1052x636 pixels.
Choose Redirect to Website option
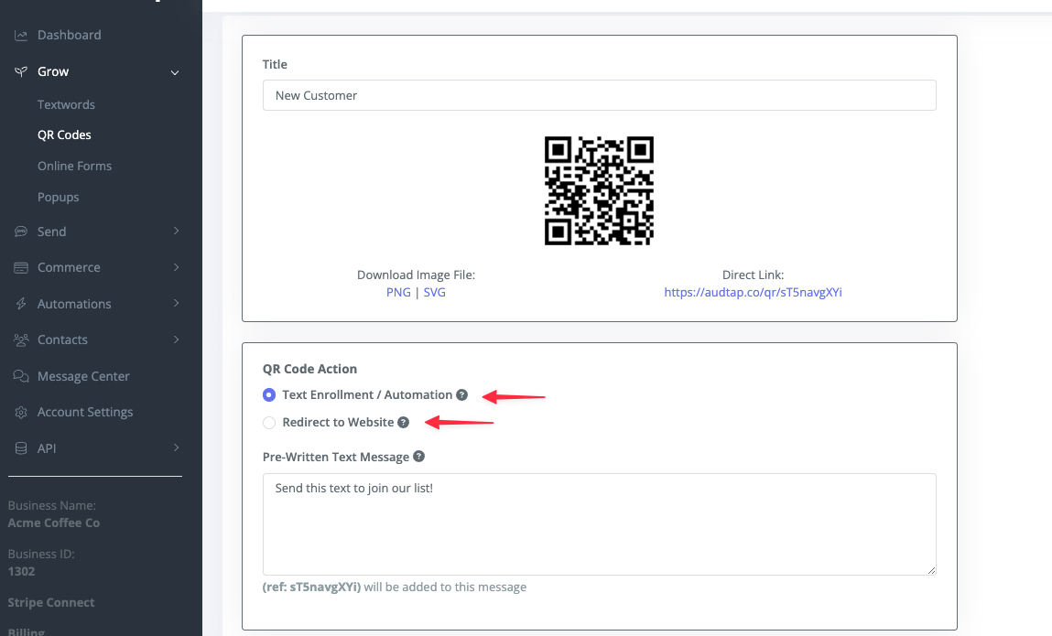point(270,423)
